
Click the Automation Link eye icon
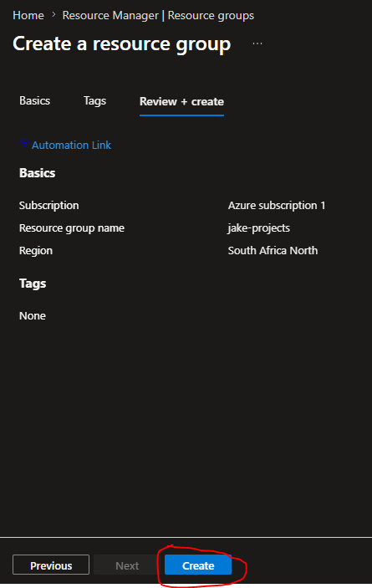24,144
